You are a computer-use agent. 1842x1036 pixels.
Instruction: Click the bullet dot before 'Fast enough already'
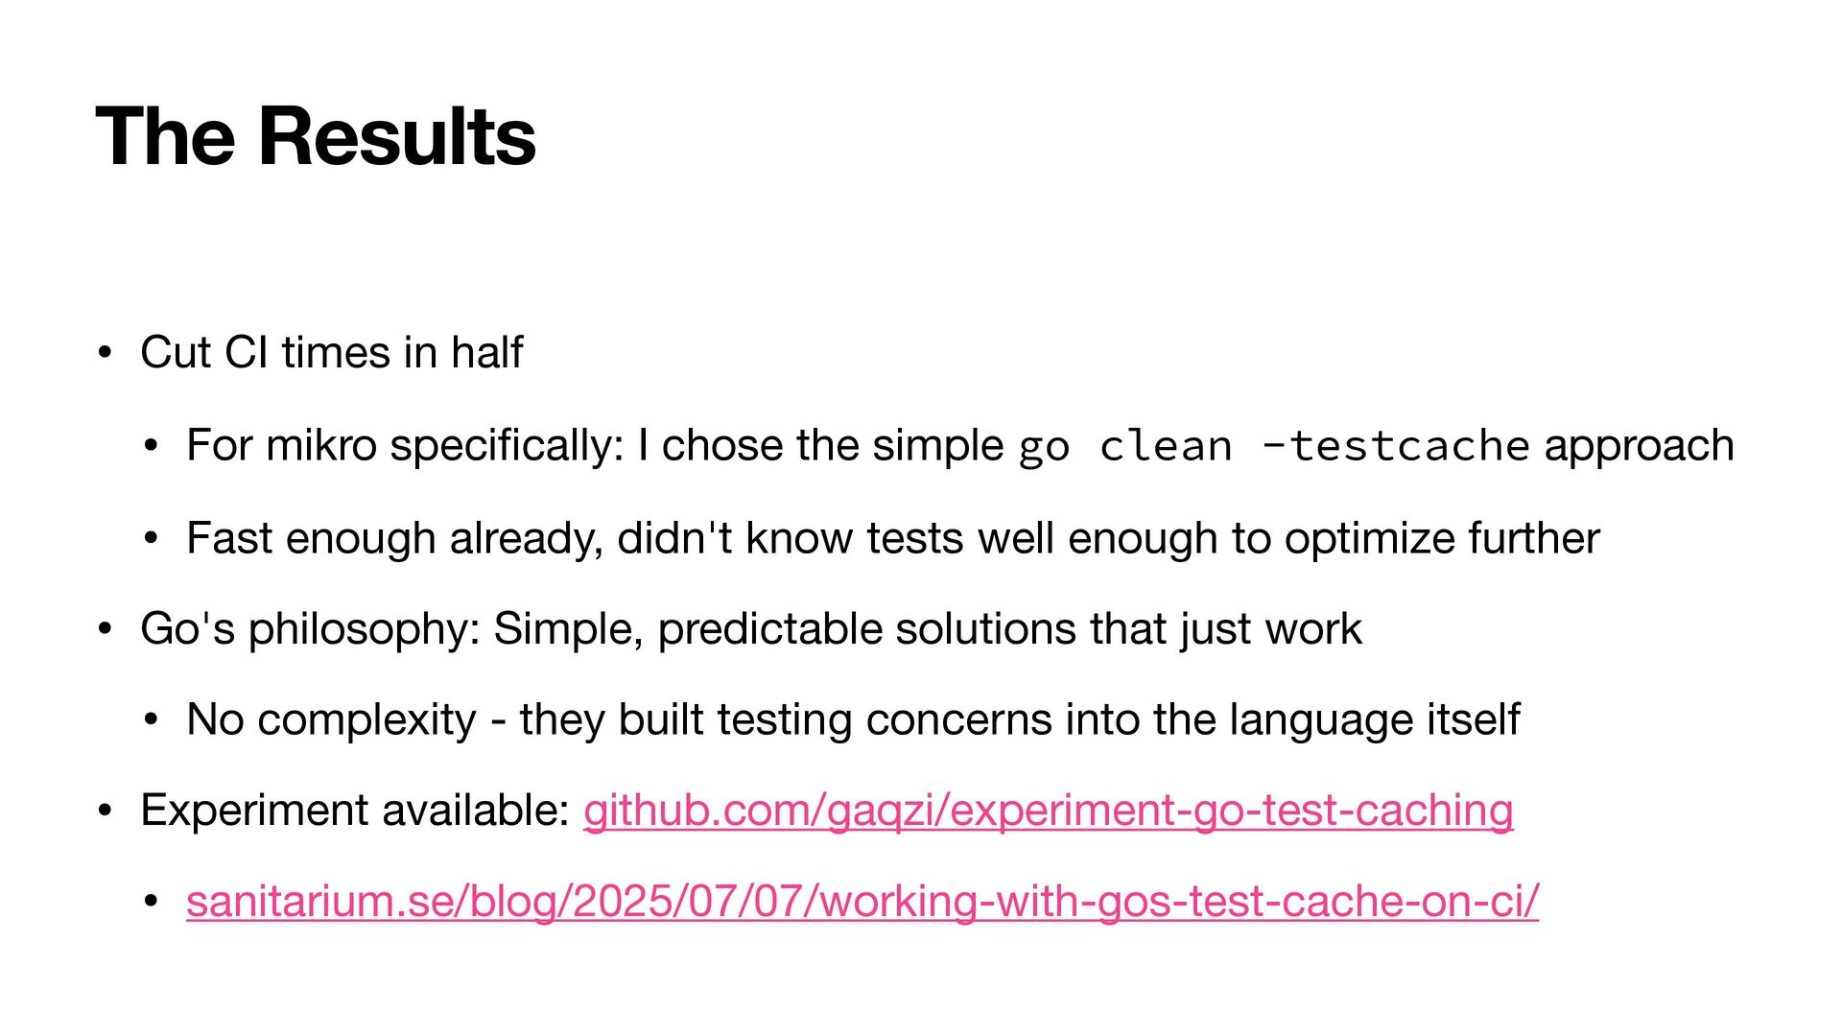[151, 539]
